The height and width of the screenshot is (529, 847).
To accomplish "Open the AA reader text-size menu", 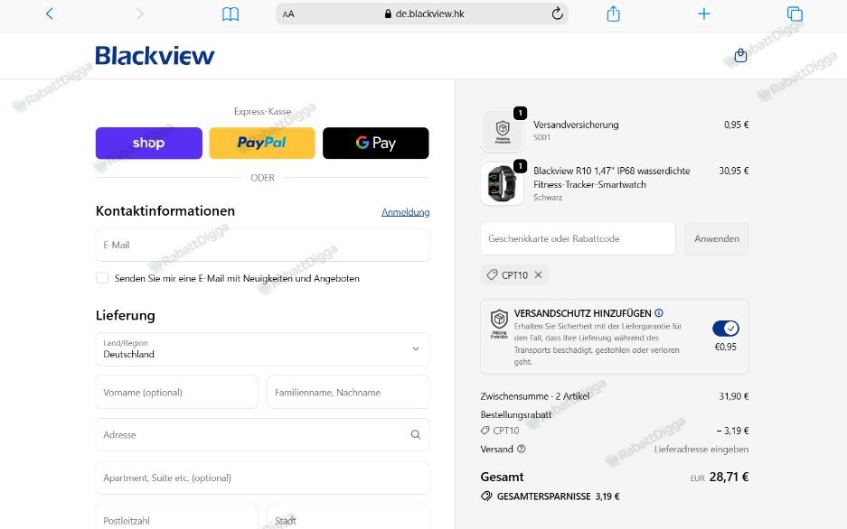I will click(x=288, y=14).
